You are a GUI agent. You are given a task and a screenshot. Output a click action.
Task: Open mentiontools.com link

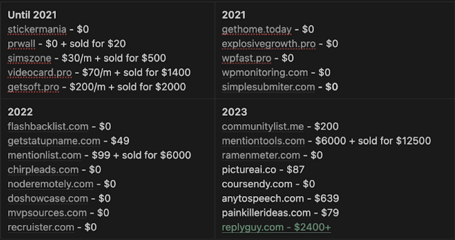pos(263,141)
